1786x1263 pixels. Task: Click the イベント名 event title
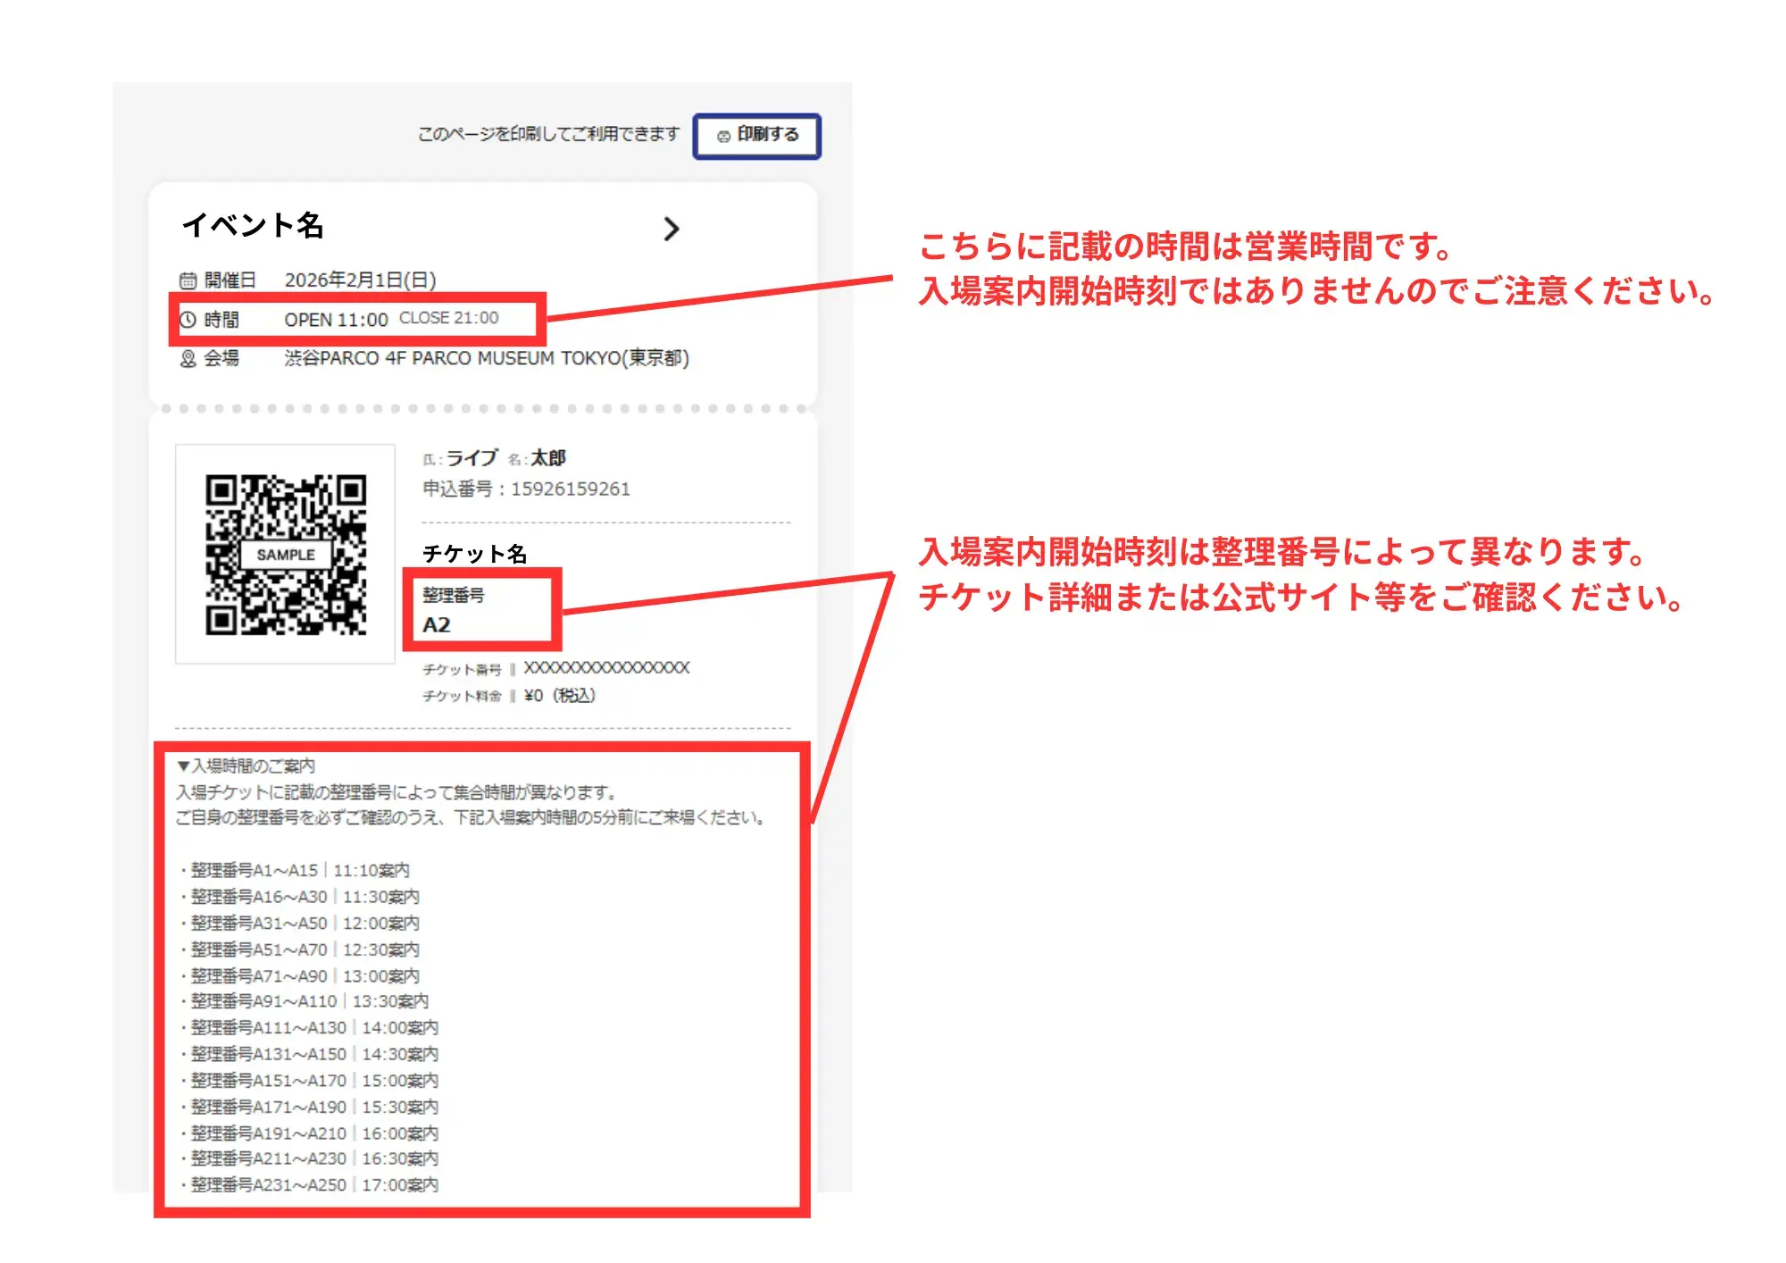[253, 225]
